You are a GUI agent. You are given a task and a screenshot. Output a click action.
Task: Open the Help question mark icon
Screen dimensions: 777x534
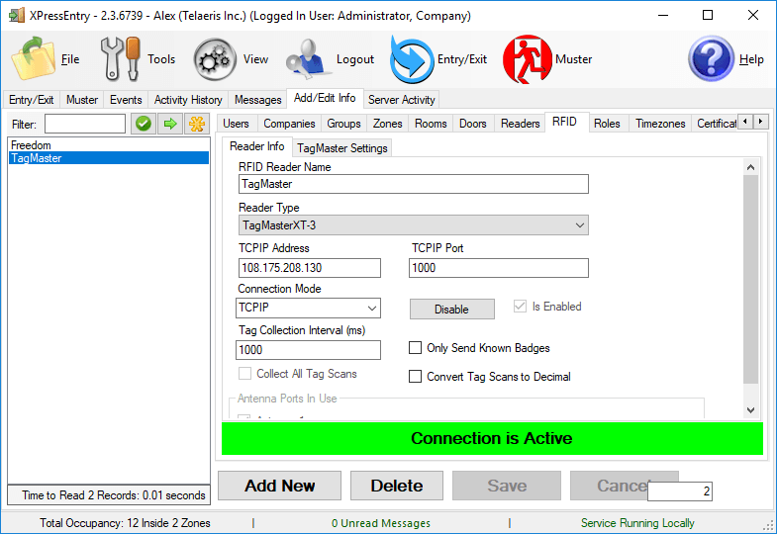(711, 58)
